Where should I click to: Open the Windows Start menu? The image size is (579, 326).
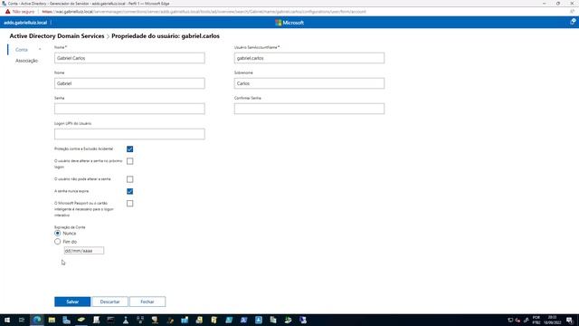point(7,320)
